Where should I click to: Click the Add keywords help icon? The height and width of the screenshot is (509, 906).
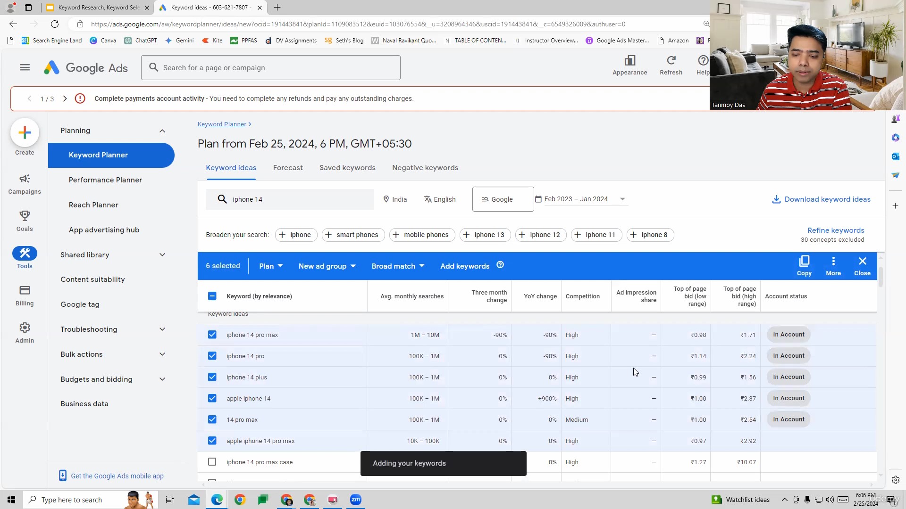click(500, 265)
